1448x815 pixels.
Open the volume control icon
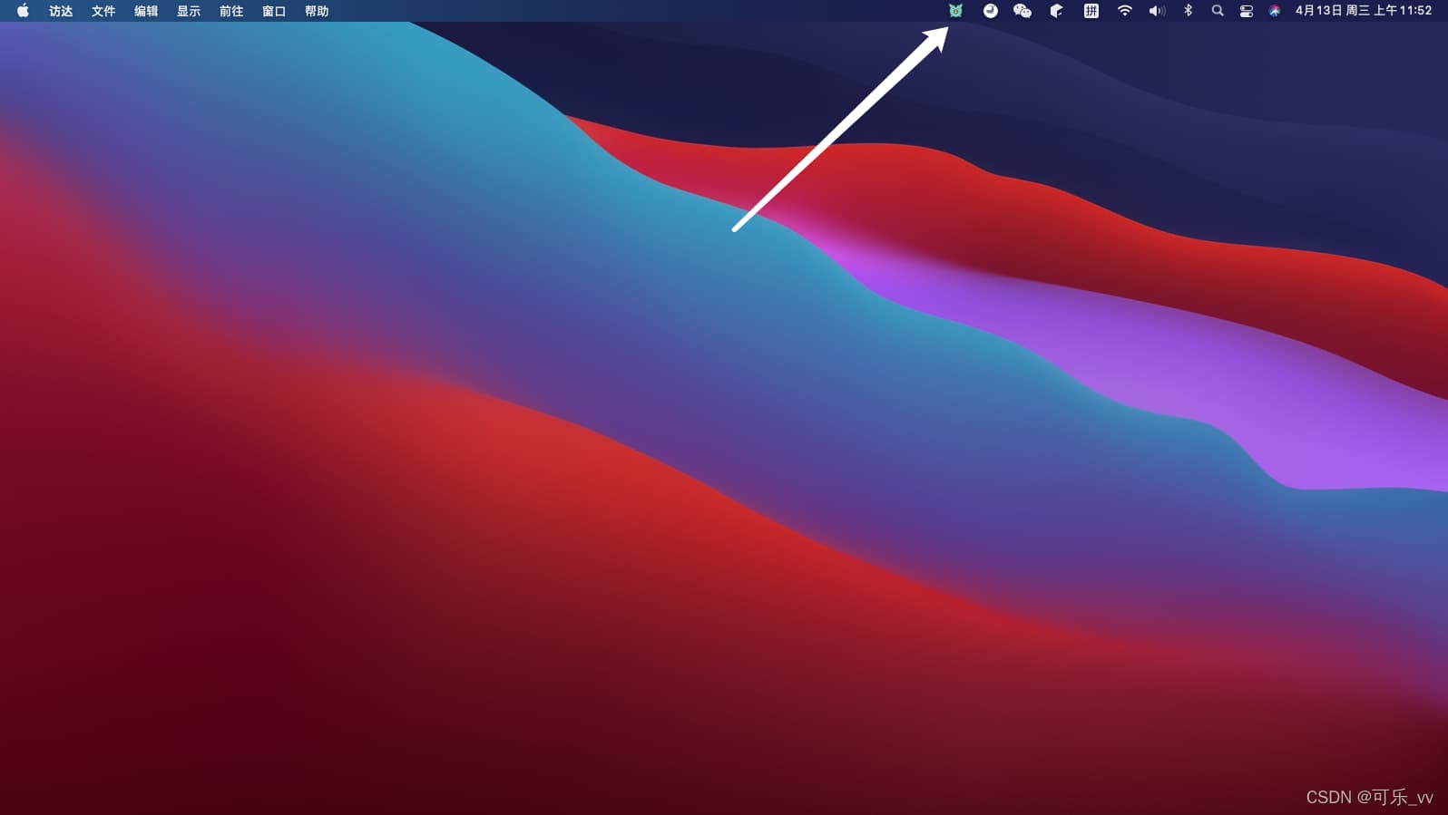pos(1157,11)
